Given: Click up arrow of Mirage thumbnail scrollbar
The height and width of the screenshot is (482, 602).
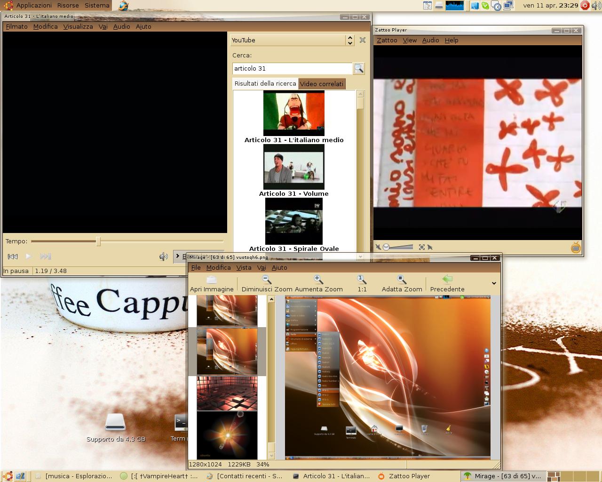Looking at the screenshot, I should [271, 299].
